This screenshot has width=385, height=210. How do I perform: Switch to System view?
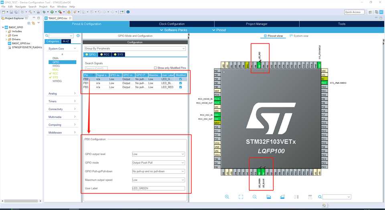pyautogui.click(x=299, y=36)
